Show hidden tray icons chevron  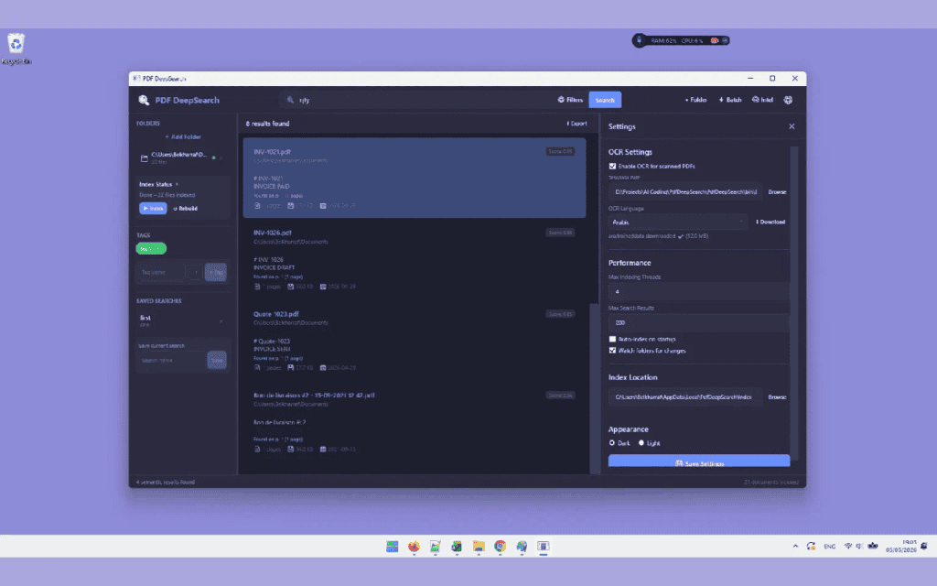click(x=795, y=546)
